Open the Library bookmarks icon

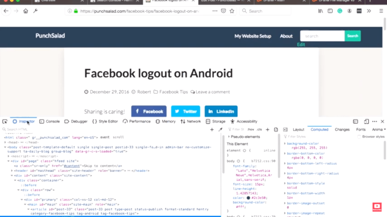coord(320,11)
